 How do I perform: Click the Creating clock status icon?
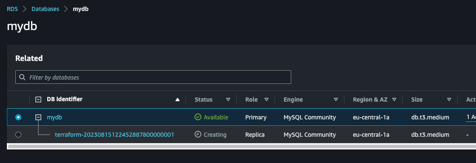pos(198,135)
